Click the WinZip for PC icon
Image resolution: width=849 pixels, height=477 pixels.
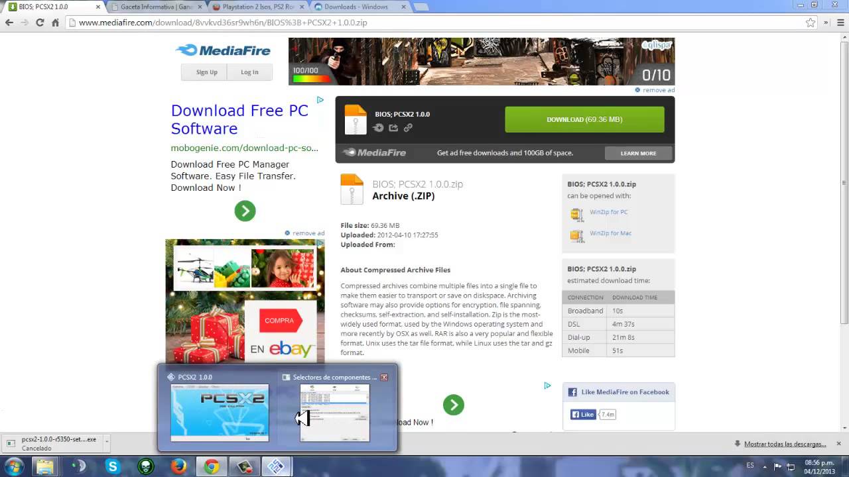pyautogui.click(x=577, y=214)
